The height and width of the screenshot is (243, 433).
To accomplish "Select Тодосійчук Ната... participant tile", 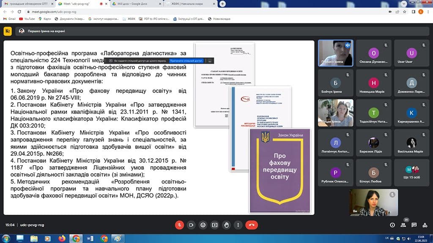I will coord(374,113).
